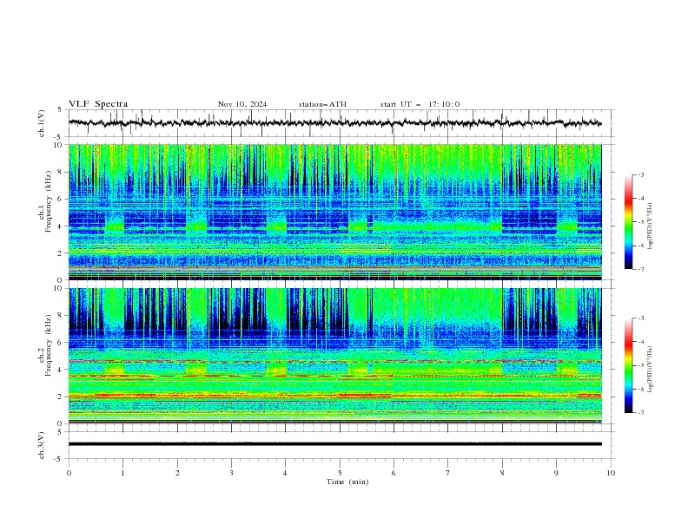The width and height of the screenshot is (688, 531).
Task: Click time axis tick label "9"
Action: [556, 473]
